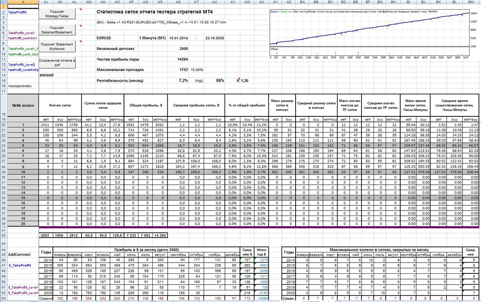Select row header 42
This screenshot has width=481, height=302.
4,235
